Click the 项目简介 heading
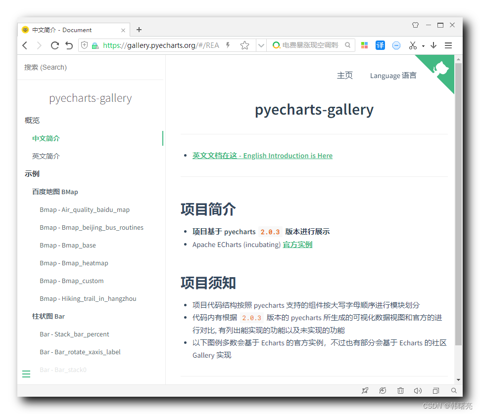This screenshot has width=480, height=414. tap(208, 209)
